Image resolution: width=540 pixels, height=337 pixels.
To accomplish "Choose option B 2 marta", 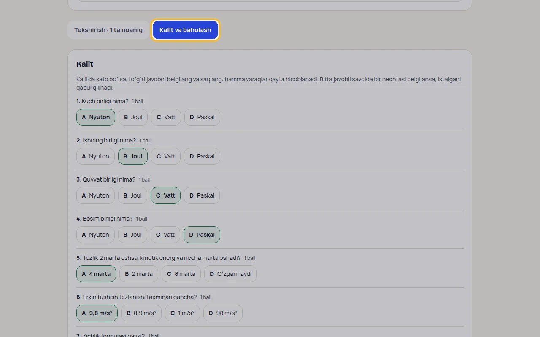I will [x=139, y=274].
